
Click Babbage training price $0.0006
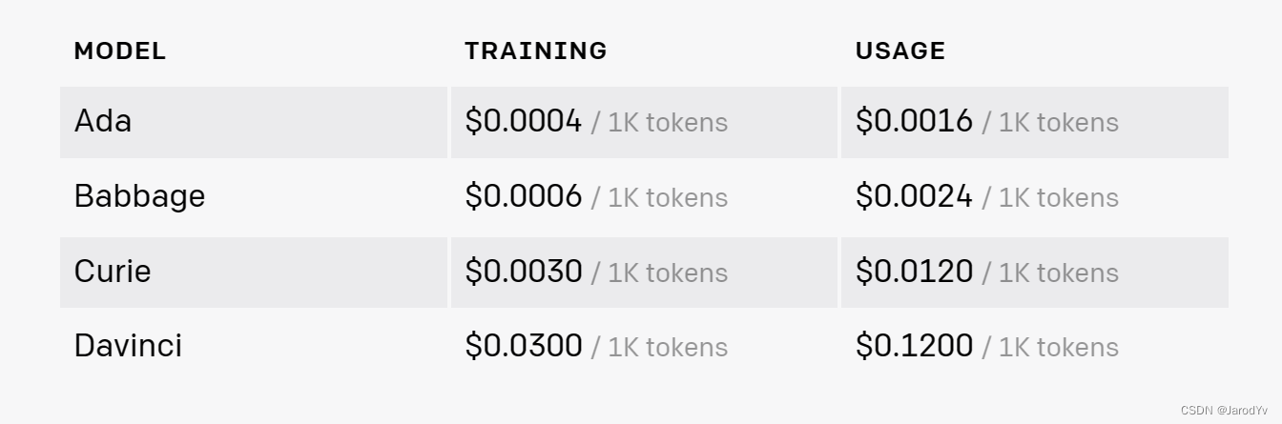click(523, 196)
